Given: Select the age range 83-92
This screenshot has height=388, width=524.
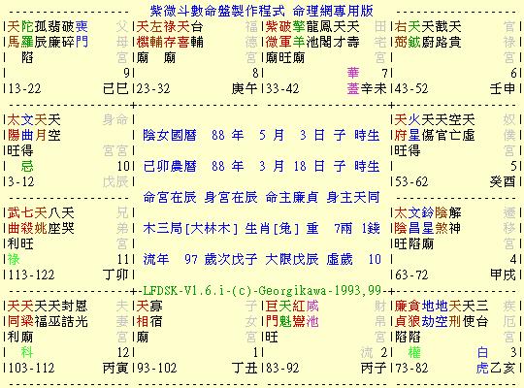Looking at the screenshot, I should tap(282, 368).
